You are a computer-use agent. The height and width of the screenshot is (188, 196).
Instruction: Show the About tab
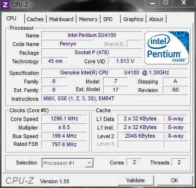click(x=156, y=19)
